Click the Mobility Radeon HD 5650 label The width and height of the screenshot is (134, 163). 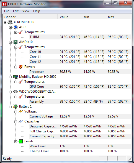38,77
